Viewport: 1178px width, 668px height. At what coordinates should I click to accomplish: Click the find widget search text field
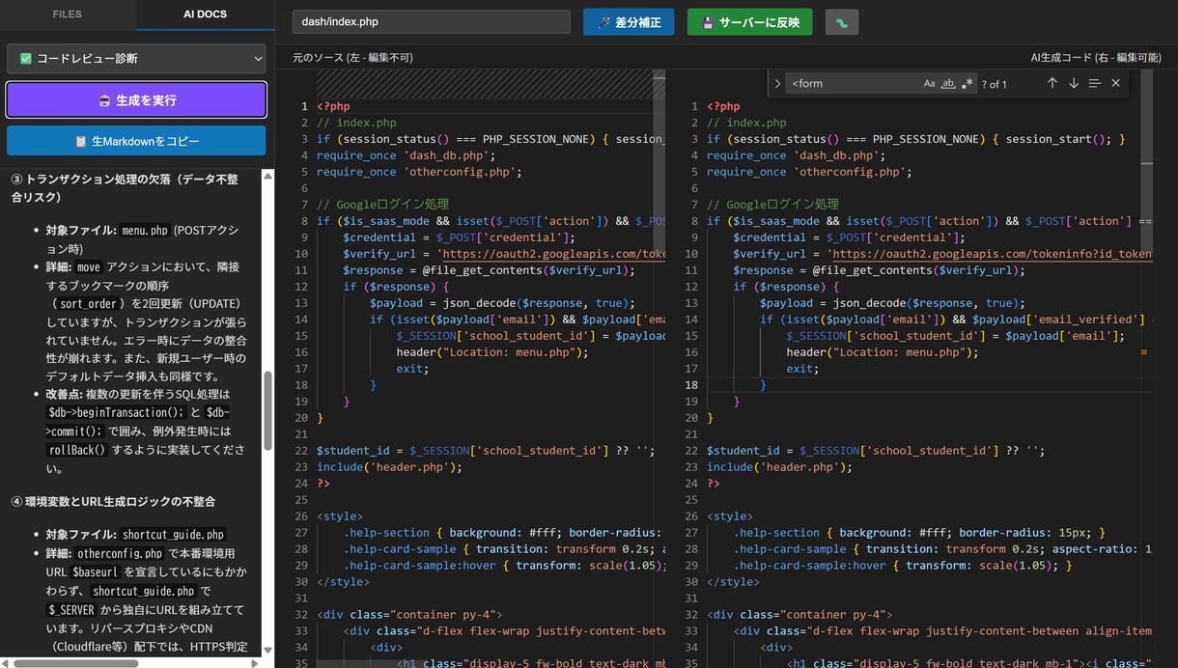854,84
